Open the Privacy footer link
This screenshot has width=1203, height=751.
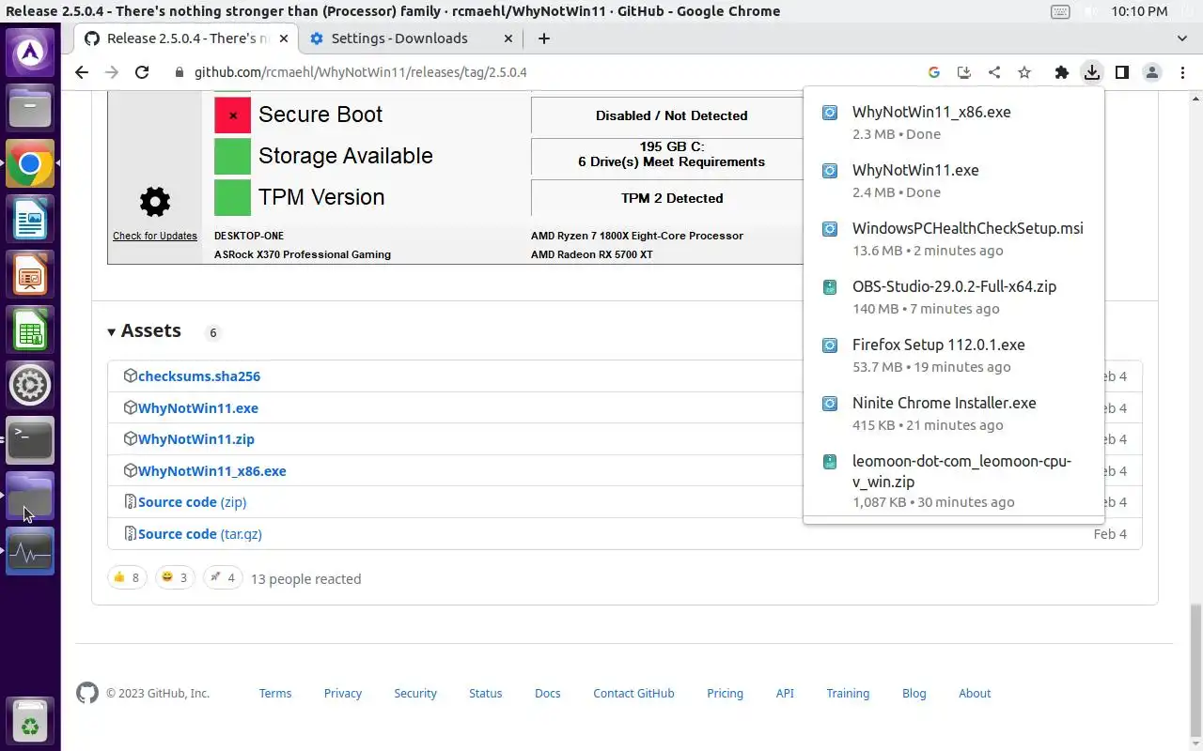click(x=343, y=693)
